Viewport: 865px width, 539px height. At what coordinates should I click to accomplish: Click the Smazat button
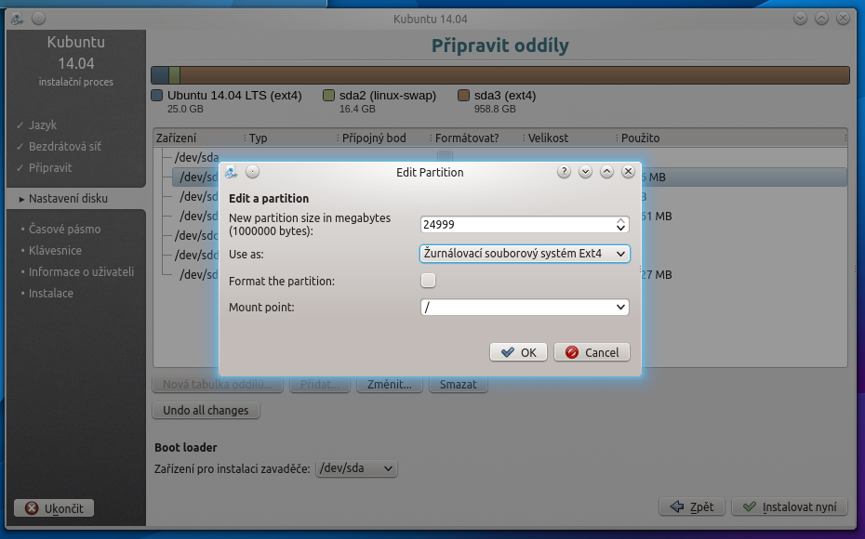click(458, 384)
